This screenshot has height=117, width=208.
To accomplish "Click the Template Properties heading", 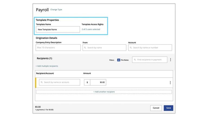I will pyautogui.click(x=47, y=20).
